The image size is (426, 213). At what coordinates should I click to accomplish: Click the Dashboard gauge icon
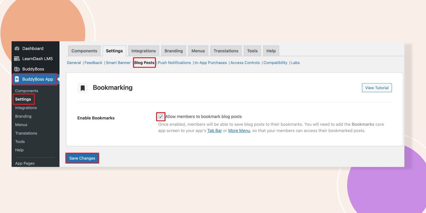tap(17, 48)
